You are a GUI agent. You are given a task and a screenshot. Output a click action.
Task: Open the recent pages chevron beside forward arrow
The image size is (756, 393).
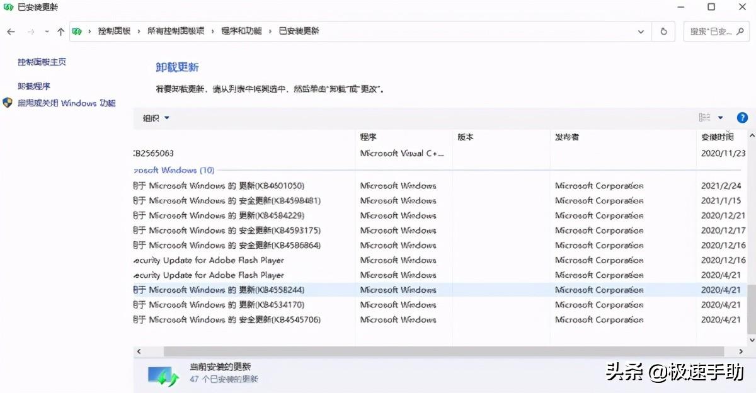click(x=47, y=31)
